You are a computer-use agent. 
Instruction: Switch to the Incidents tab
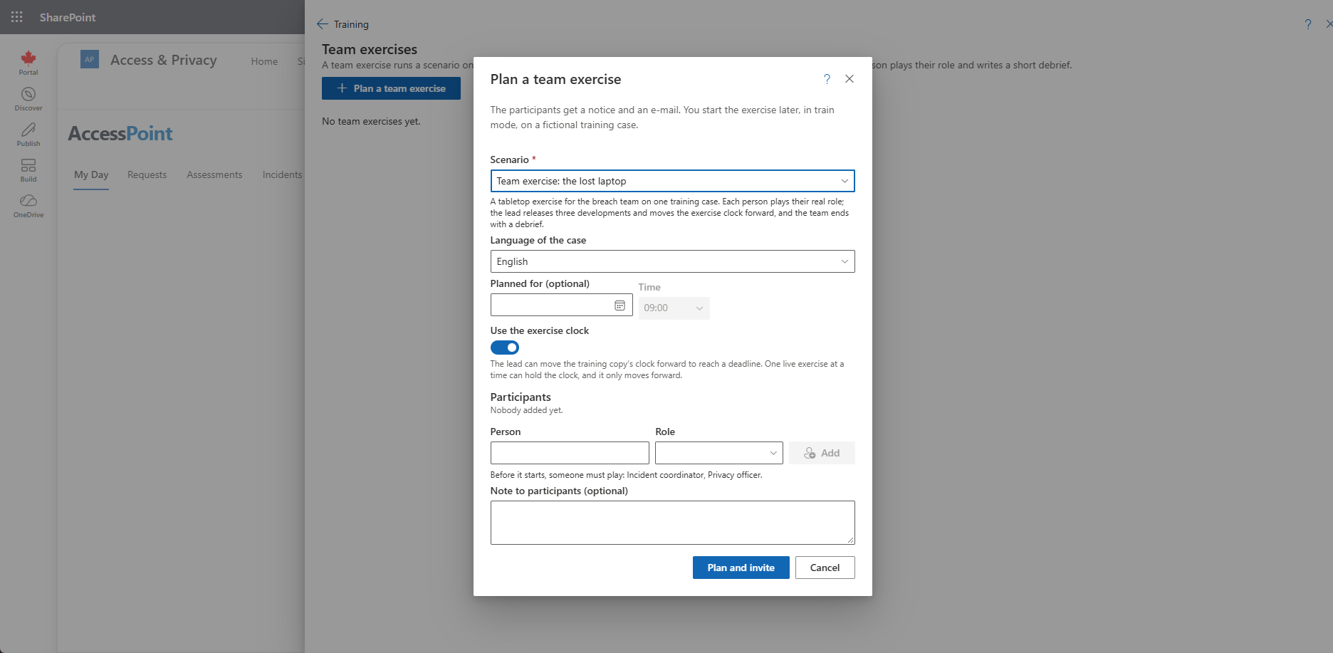(282, 174)
